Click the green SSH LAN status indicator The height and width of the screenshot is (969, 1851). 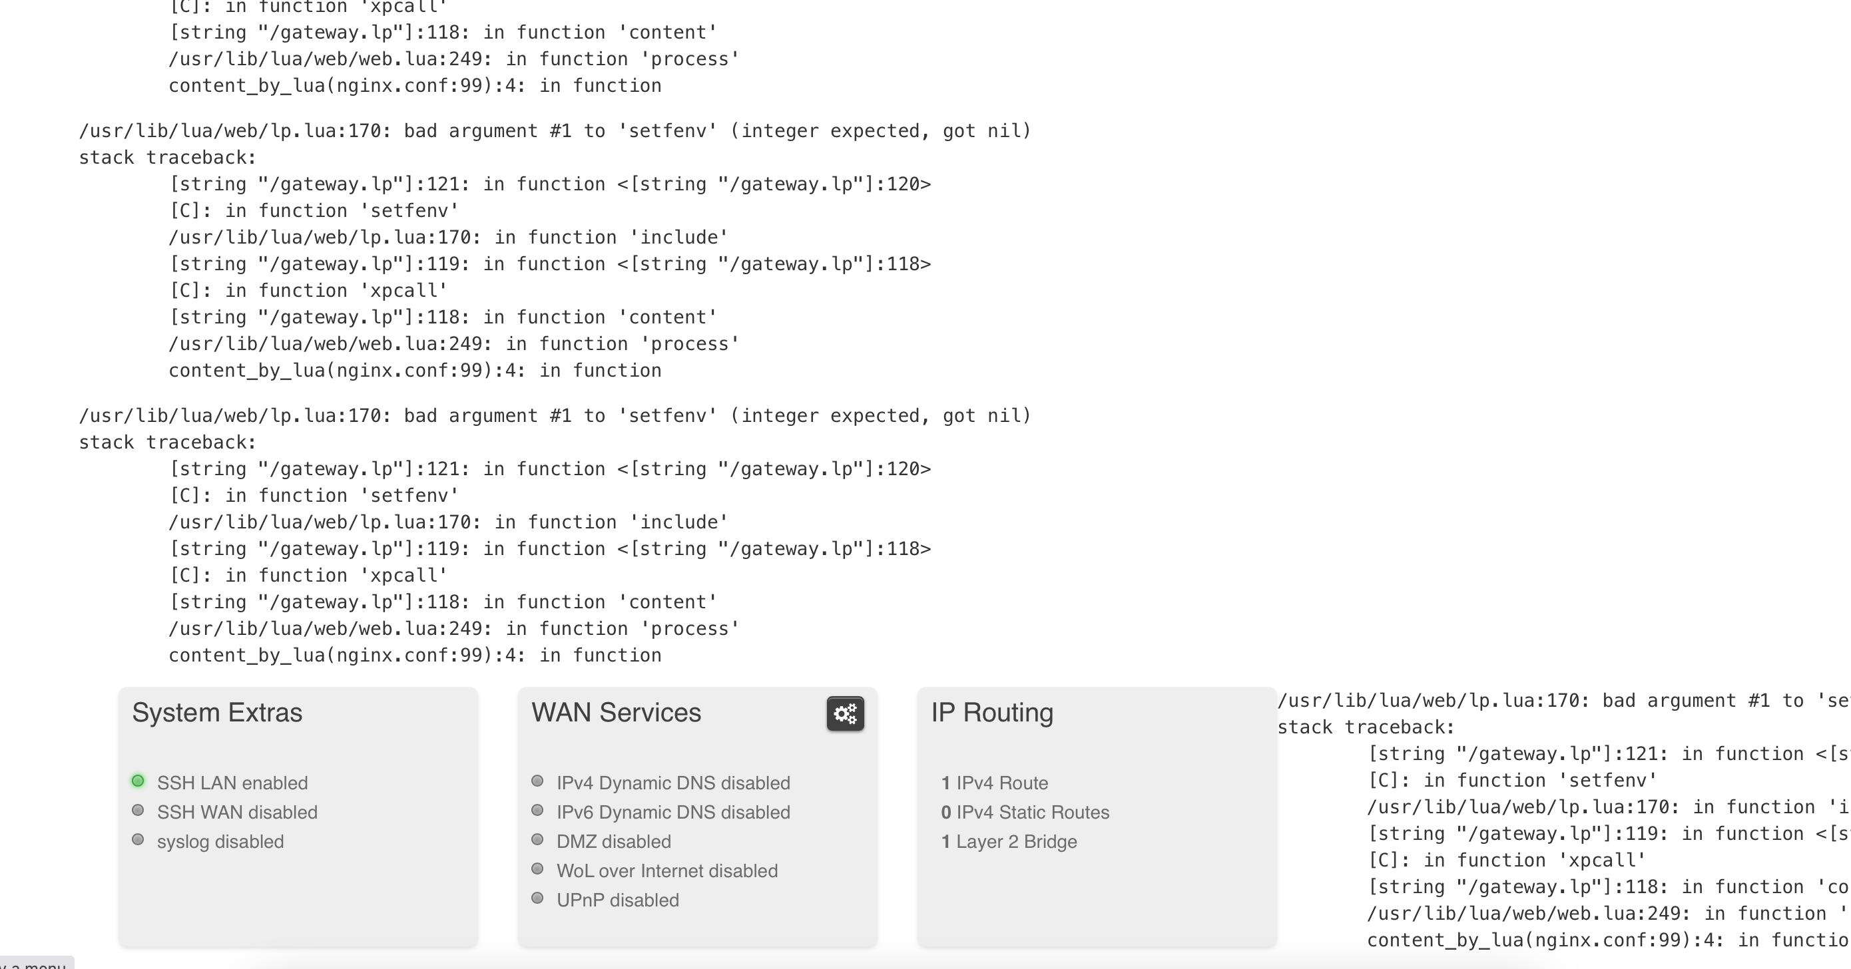coord(138,781)
